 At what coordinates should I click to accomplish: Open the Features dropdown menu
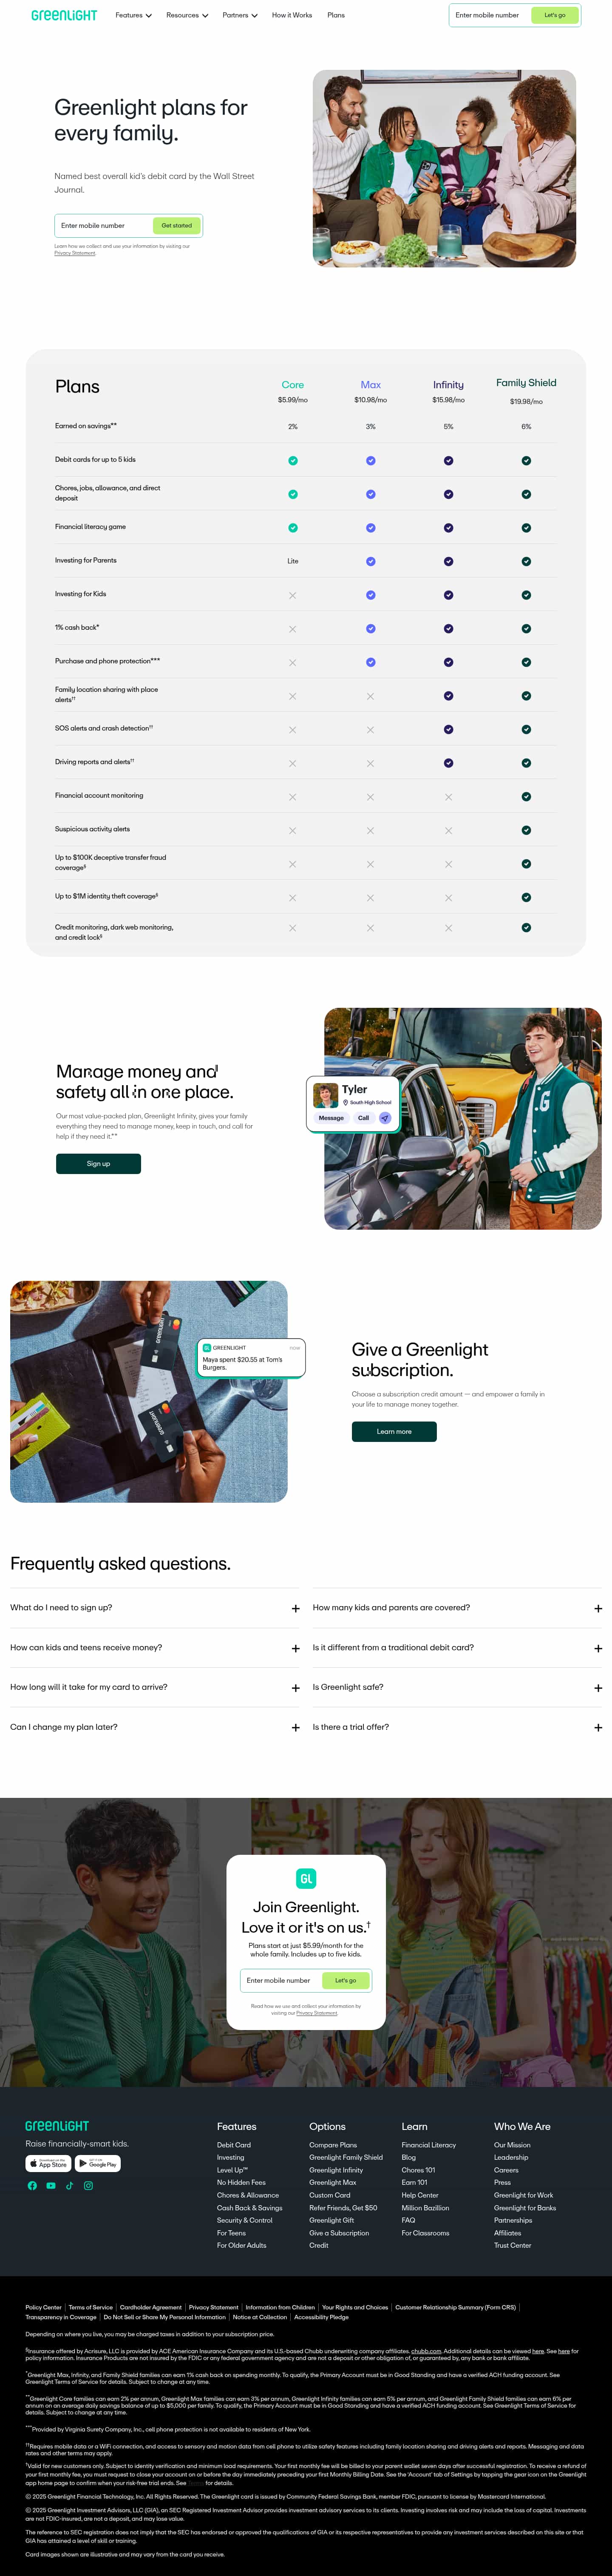click(x=133, y=15)
